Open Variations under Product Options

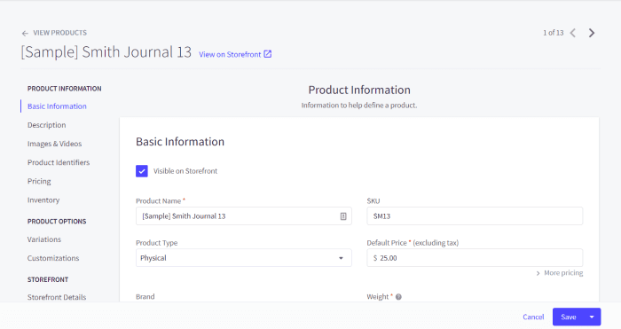pos(44,239)
